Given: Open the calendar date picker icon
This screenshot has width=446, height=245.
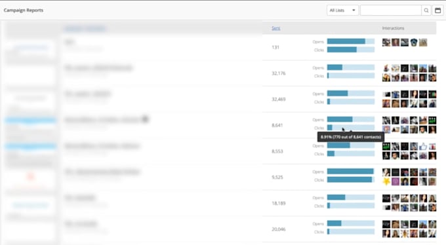Looking at the screenshot, I should pos(437,10).
